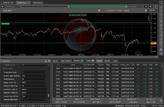Adjust the Margin Level (%) stepper
164x107 pixels.
[46, 83]
